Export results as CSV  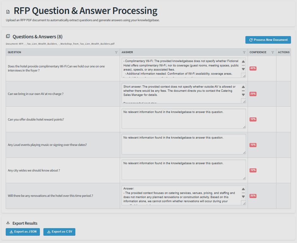tap(59, 232)
